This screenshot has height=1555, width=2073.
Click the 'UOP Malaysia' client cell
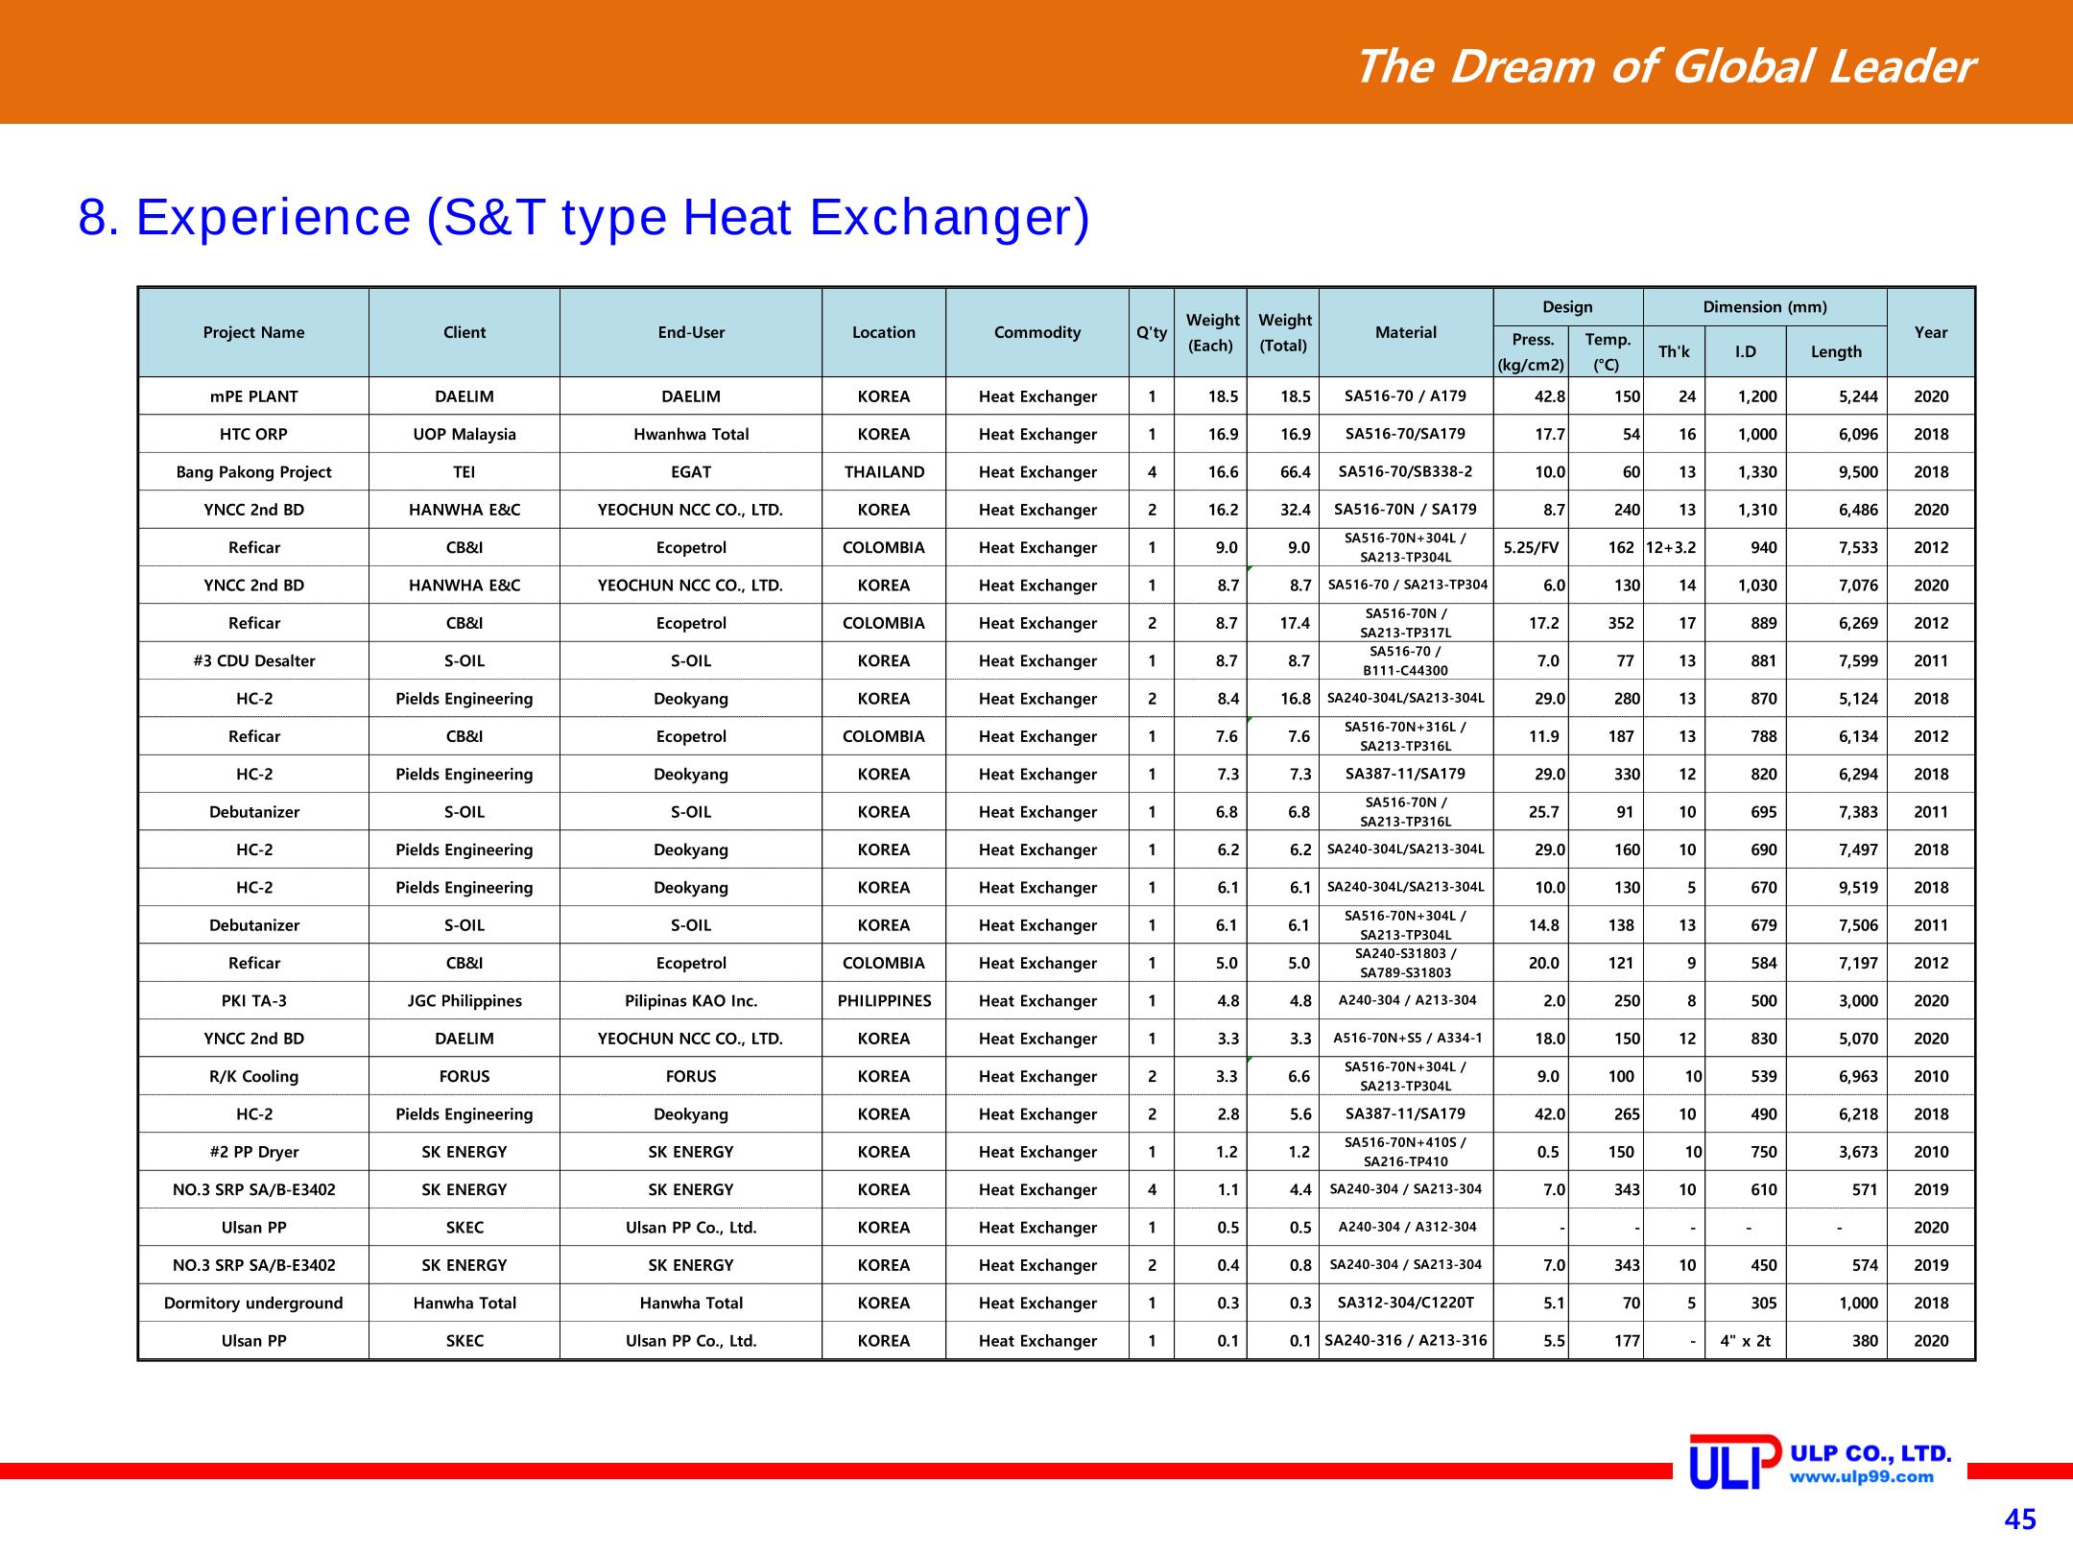coord(465,434)
